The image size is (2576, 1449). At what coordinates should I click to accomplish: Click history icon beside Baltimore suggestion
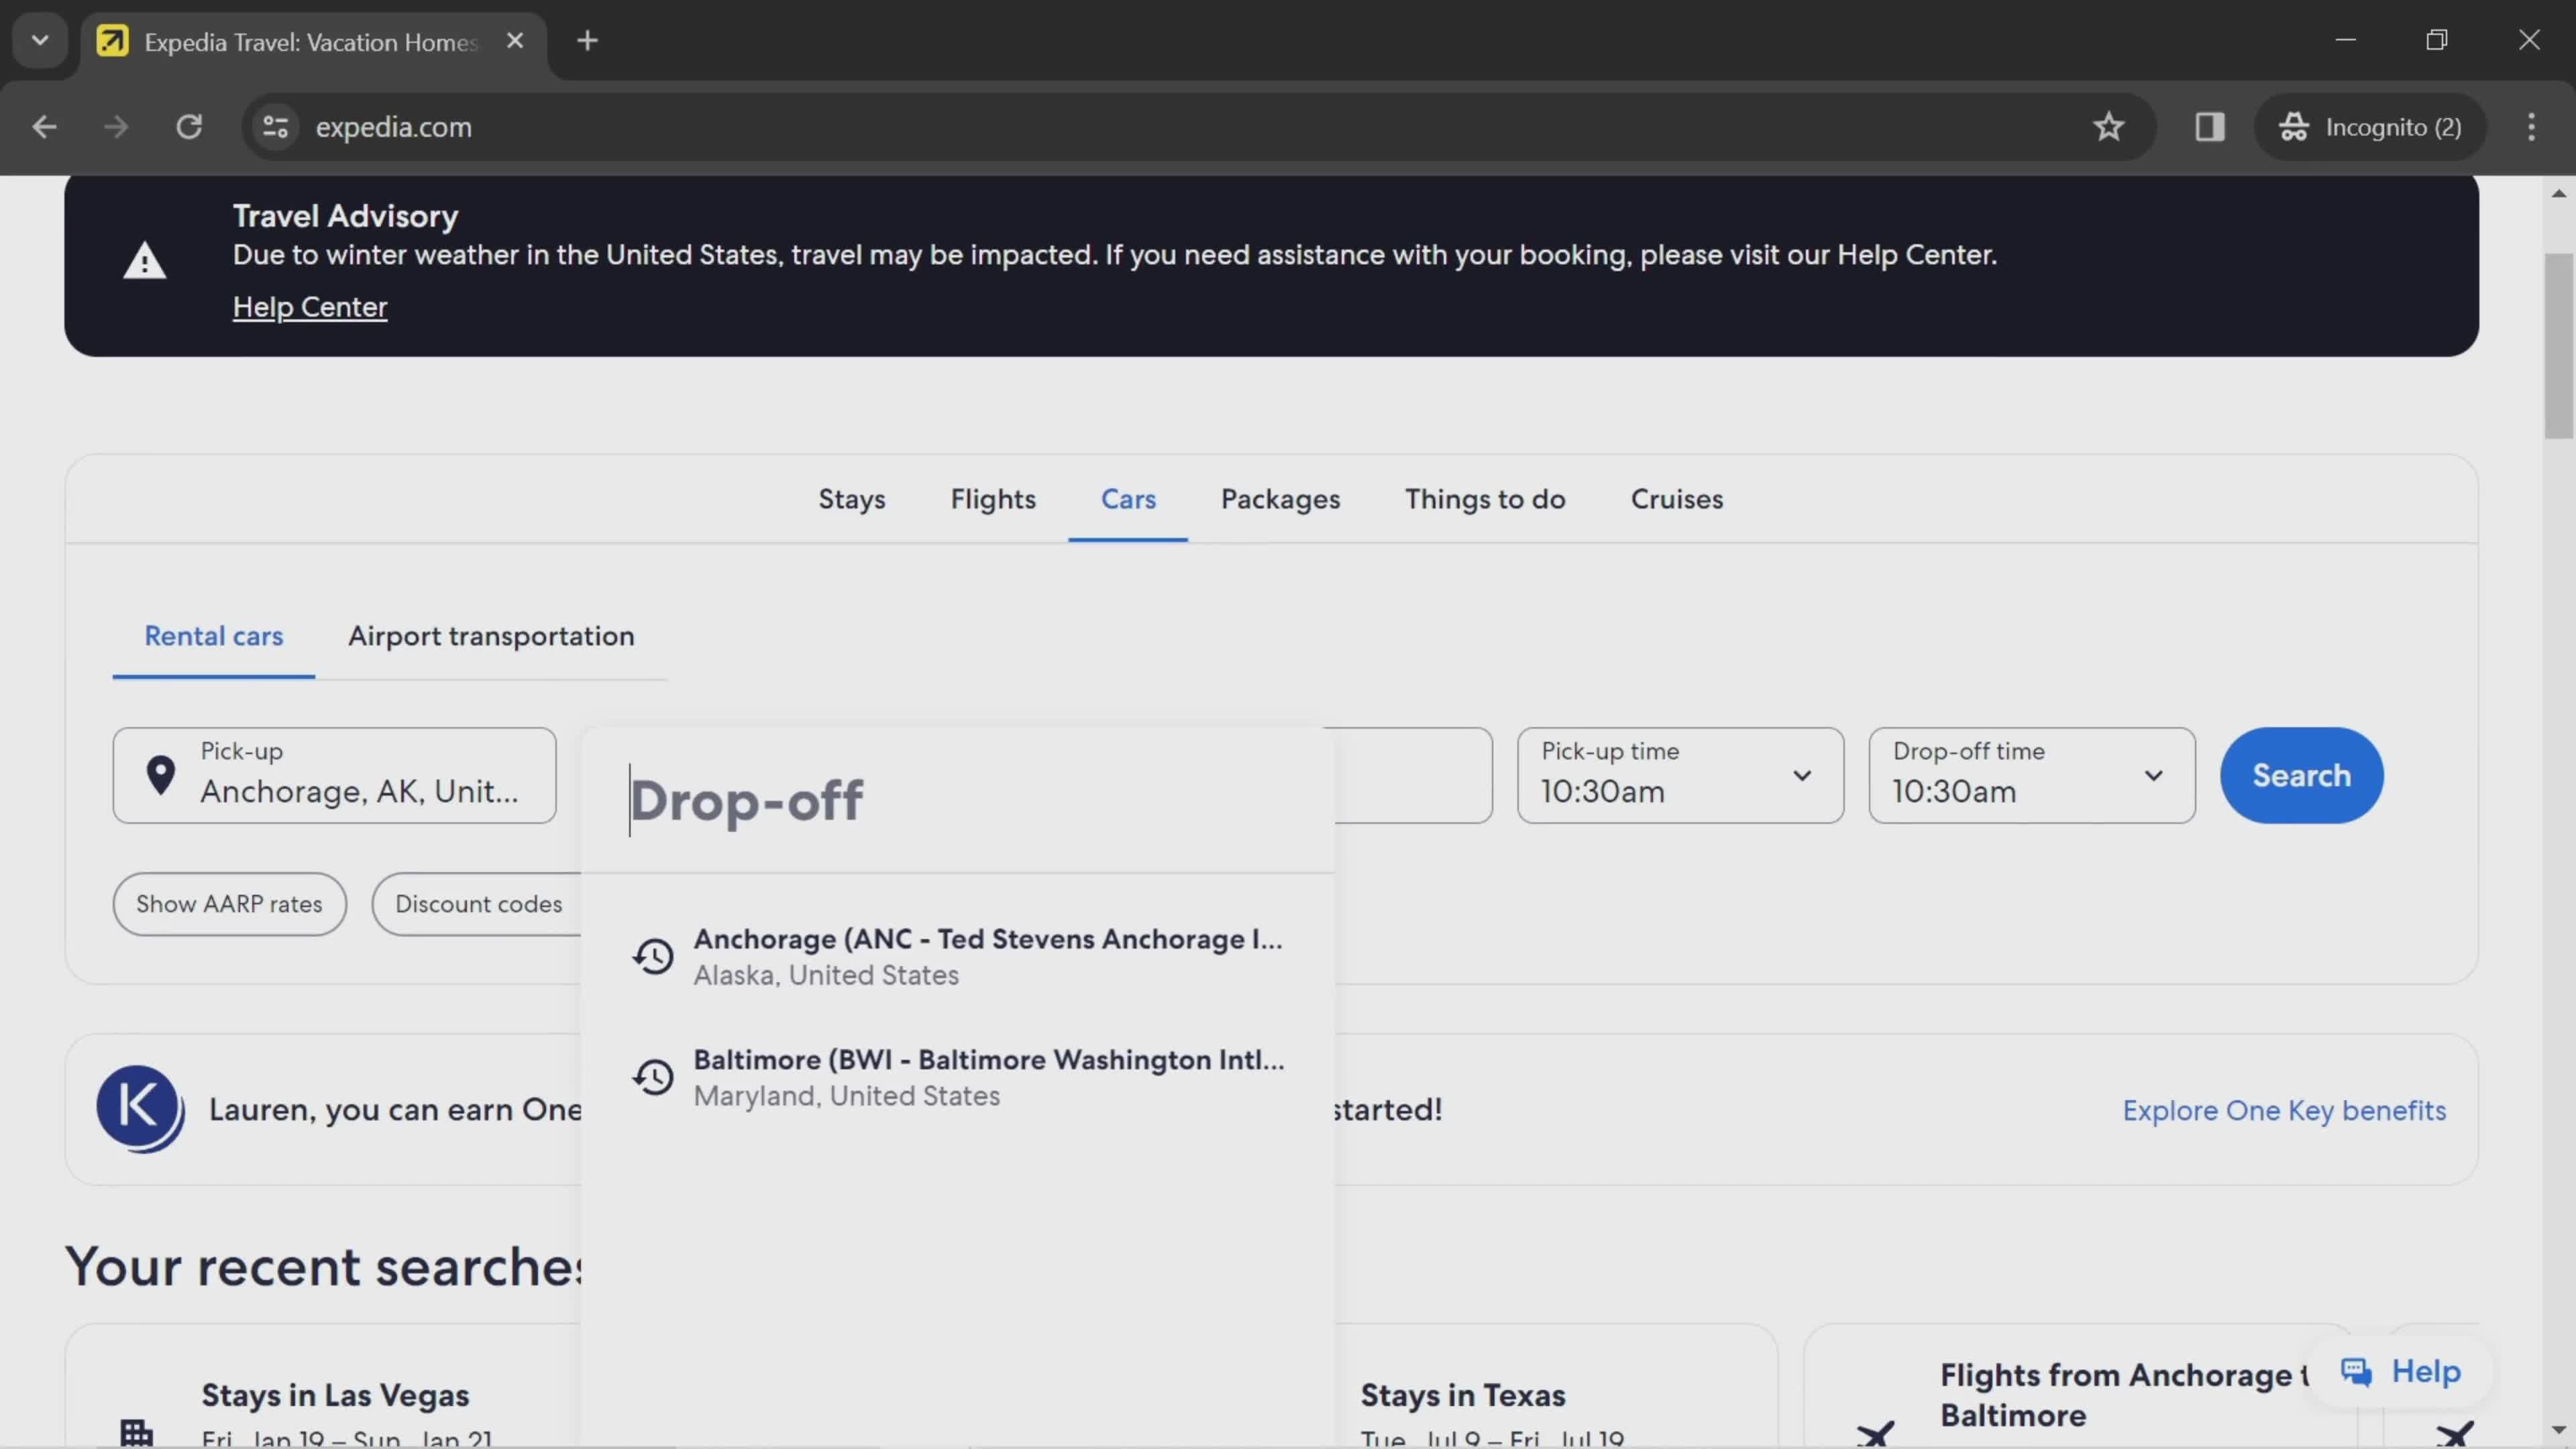click(653, 1078)
